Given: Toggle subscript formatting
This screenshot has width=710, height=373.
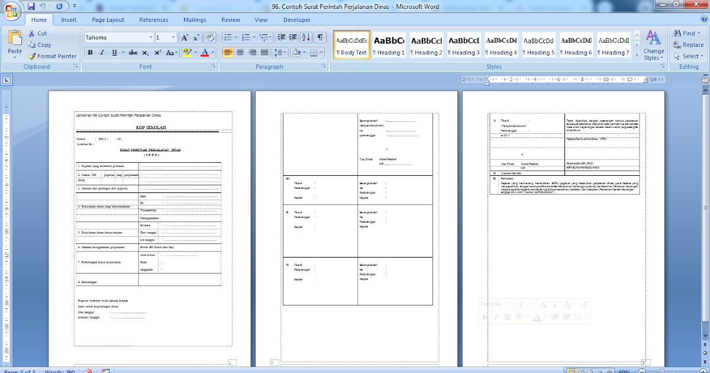Looking at the screenshot, I should (x=146, y=52).
